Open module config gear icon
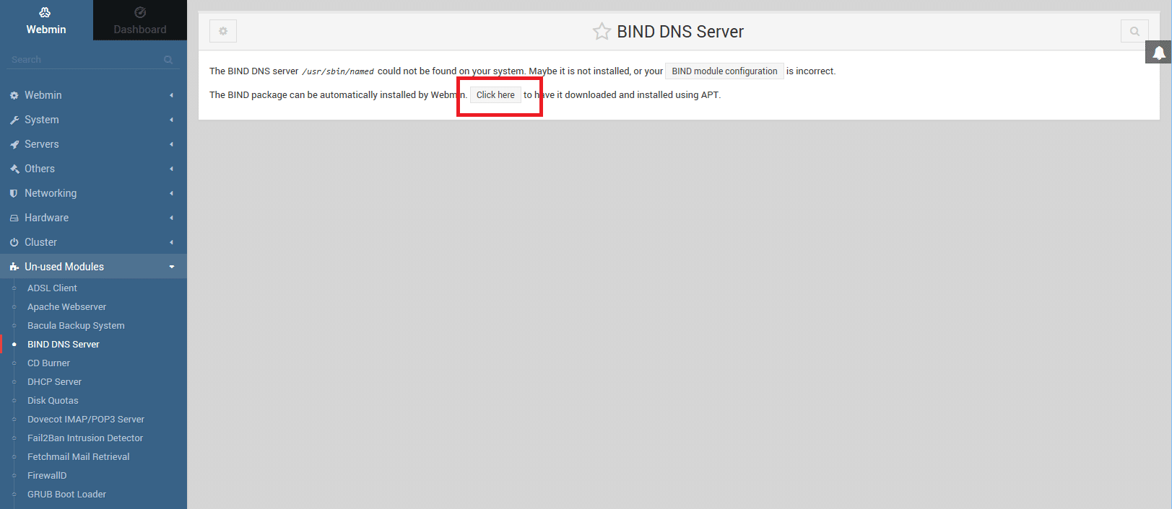The image size is (1172, 509). [223, 31]
